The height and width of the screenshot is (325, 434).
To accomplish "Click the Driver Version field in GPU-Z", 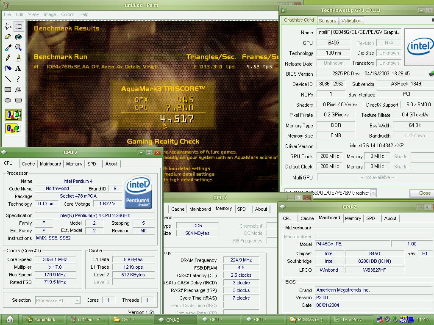I will point(376,146).
